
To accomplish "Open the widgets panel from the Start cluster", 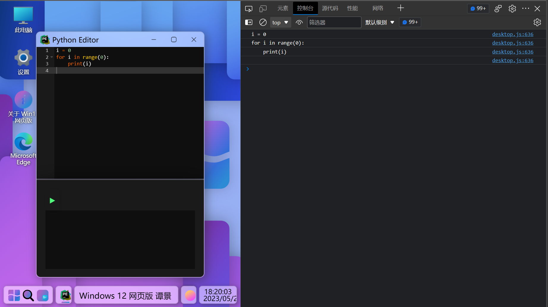I will pyautogui.click(x=43, y=295).
